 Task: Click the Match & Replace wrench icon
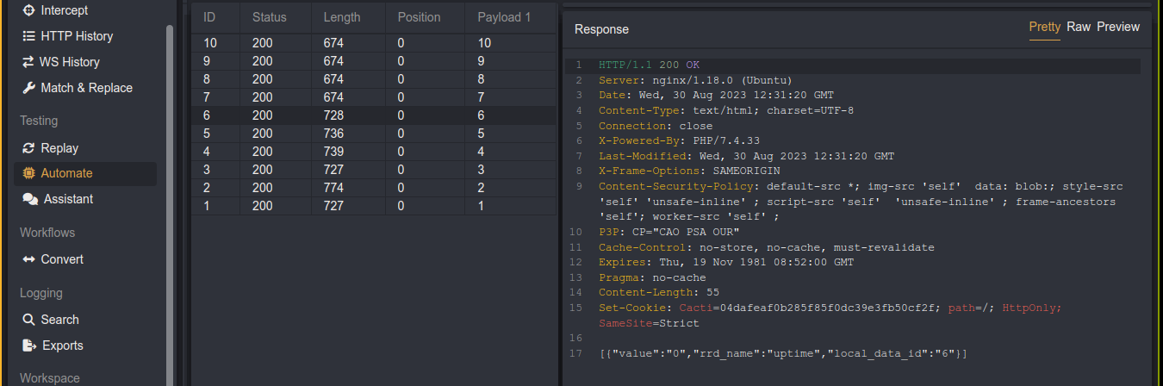tap(28, 88)
